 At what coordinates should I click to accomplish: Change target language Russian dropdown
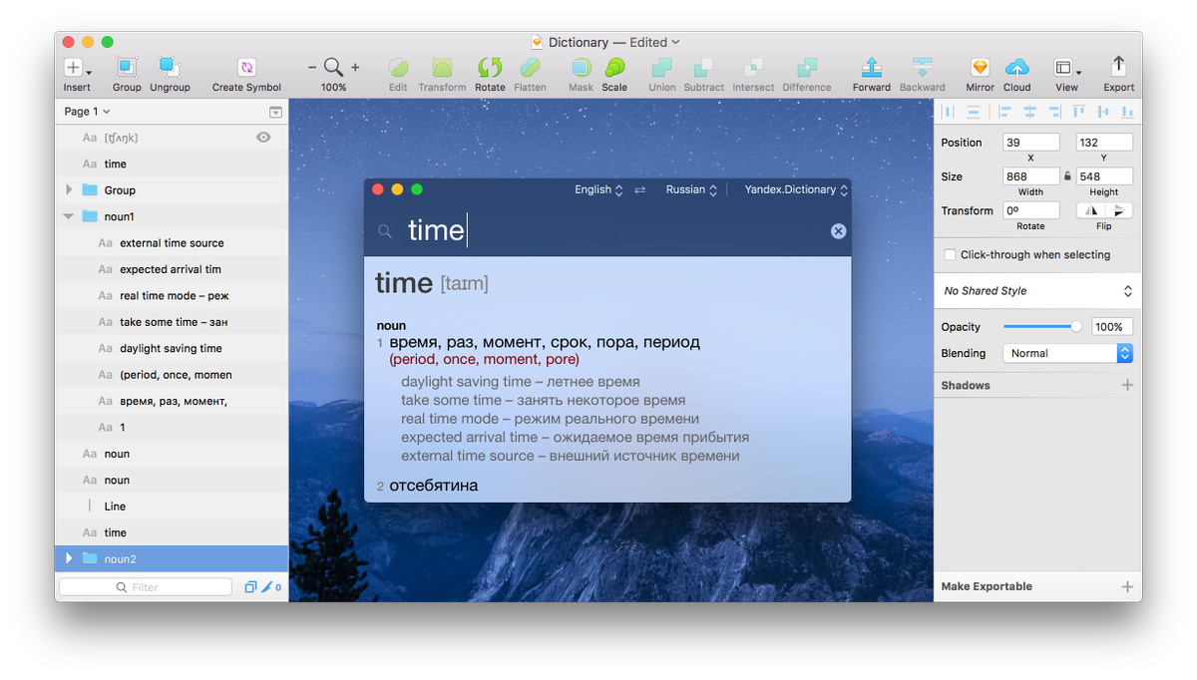691,189
